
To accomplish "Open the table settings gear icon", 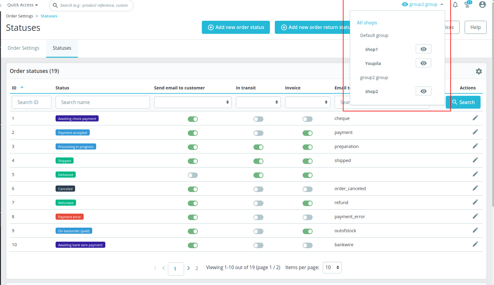I will click(x=478, y=71).
